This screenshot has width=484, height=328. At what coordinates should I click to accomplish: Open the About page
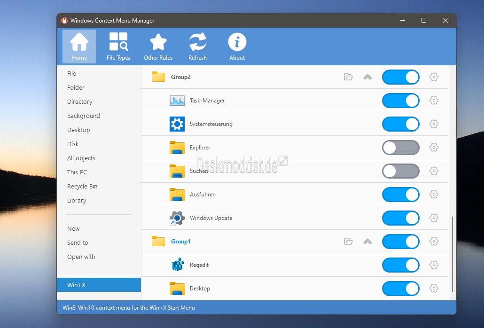[237, 47]
